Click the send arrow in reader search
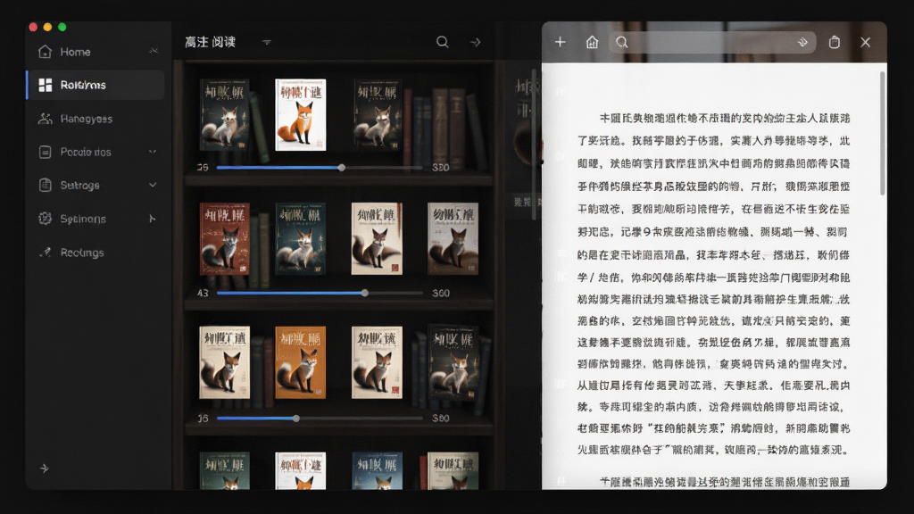This screenshot has width=914, height=514. (x=802, y=42)
